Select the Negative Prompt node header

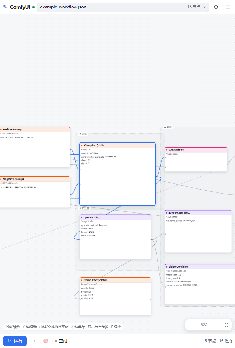[x=35, y=179]
